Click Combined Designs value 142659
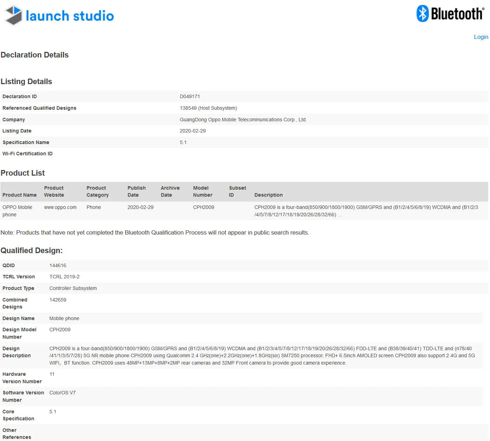Screen dimensions: 490x441 tap(58, 300)
